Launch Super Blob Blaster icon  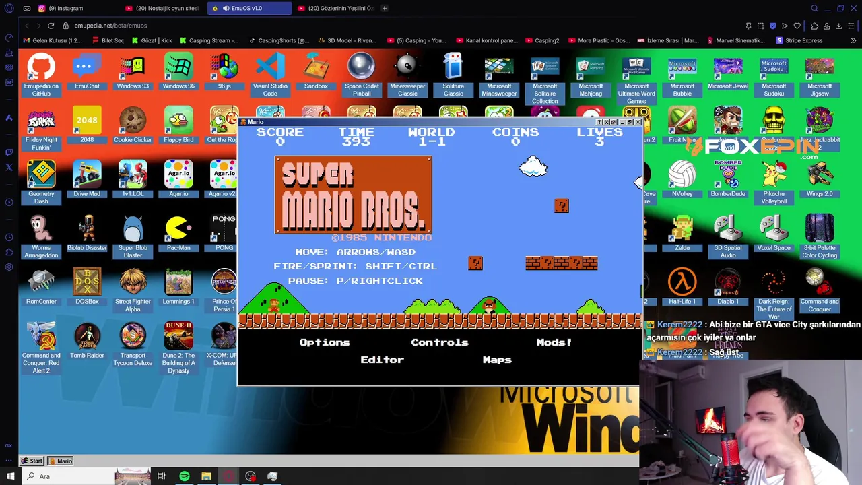(133, 236)
